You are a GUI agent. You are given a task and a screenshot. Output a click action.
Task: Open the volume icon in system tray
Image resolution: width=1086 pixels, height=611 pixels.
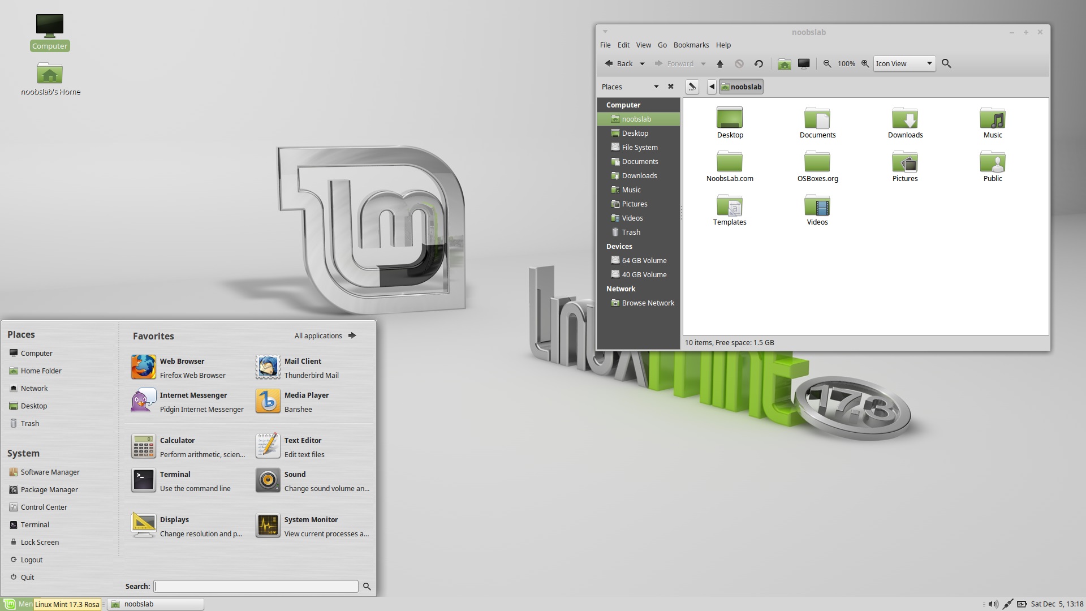pyautogui.click(x=993, y=604)
